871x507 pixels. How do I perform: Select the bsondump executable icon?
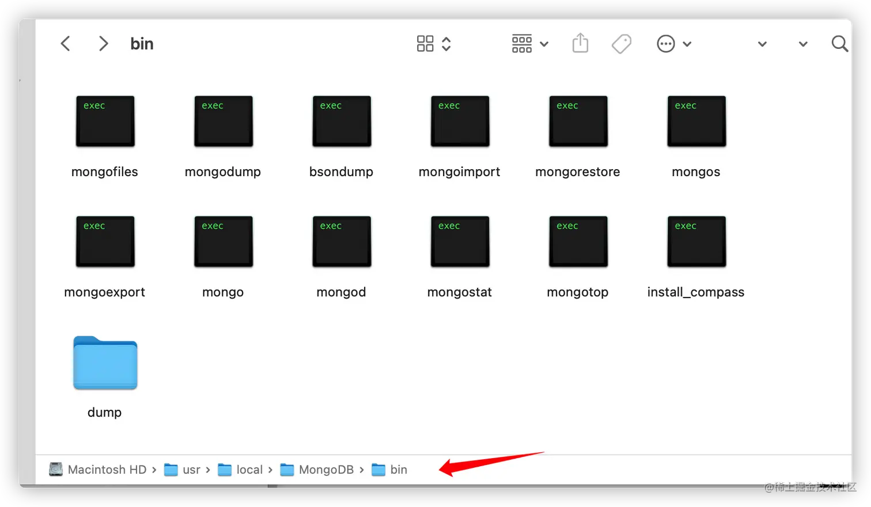tap(342, 121)
